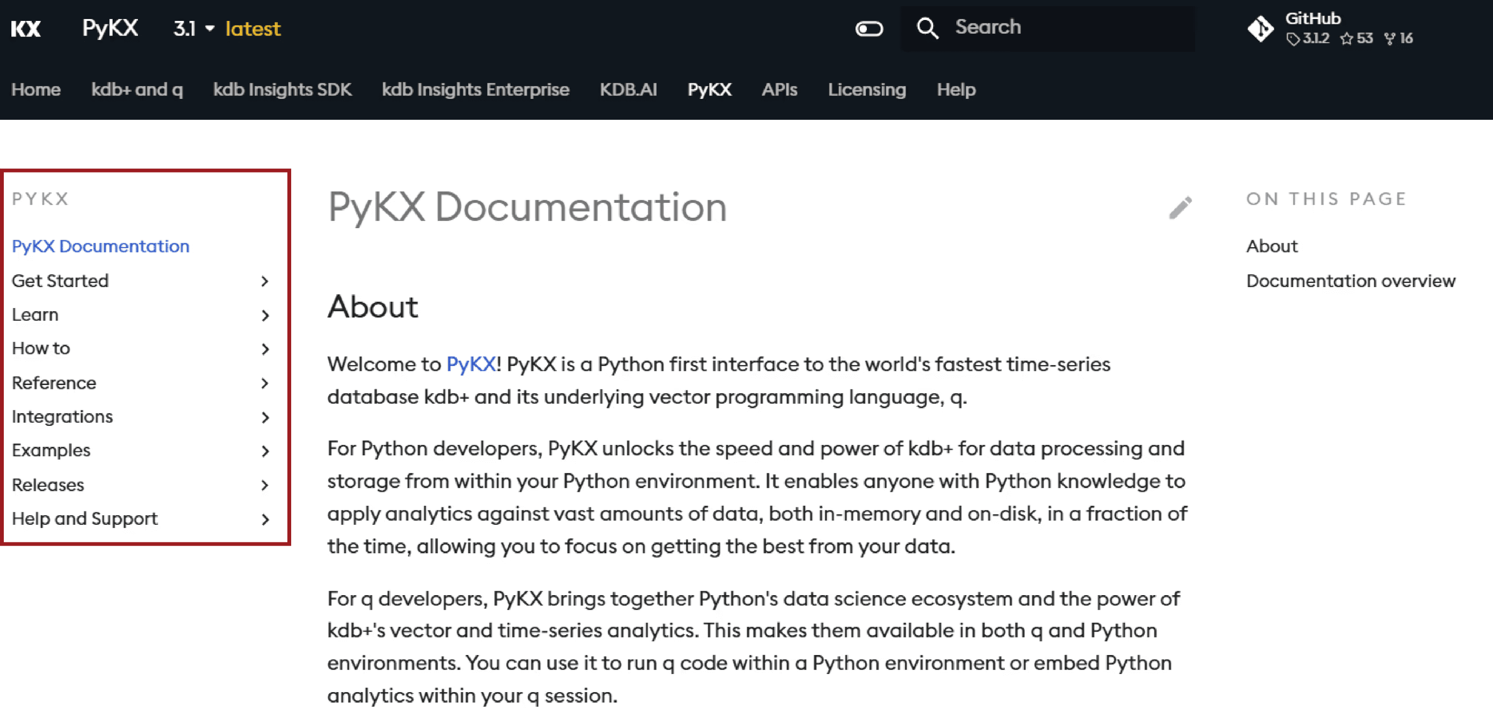1493x713 pixels.
Task: Click the search magnifier icon
Action: click(927, 28)
